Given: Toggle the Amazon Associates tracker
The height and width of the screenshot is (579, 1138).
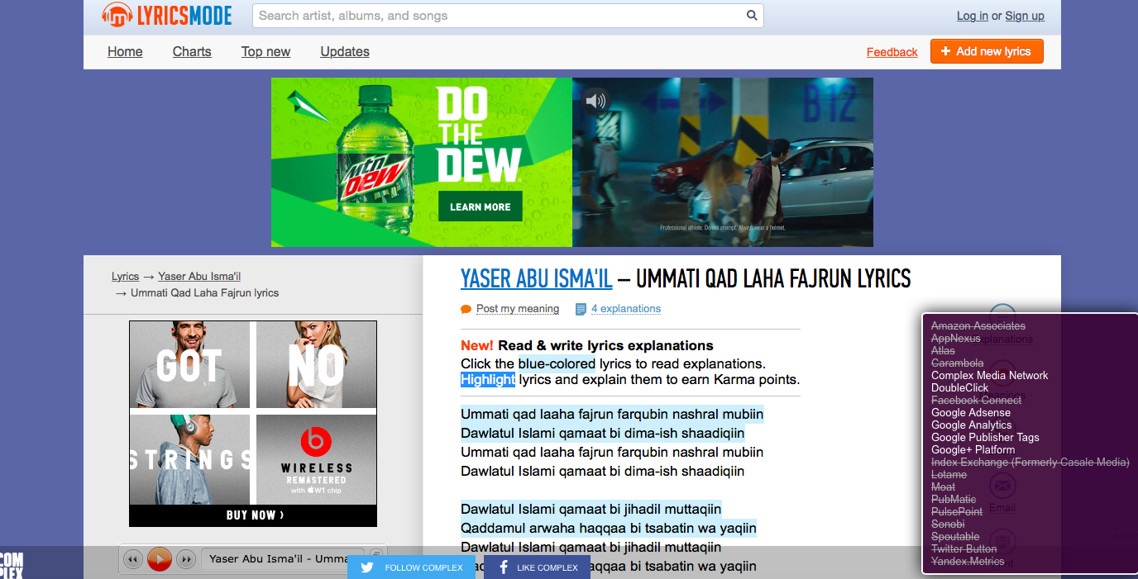Looking at the screenshot, I should tap(978, 326).
